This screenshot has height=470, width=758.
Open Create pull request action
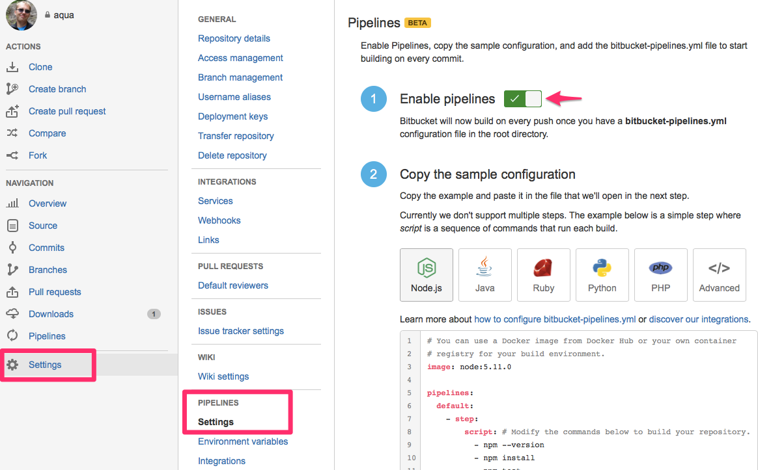[66, 111]
